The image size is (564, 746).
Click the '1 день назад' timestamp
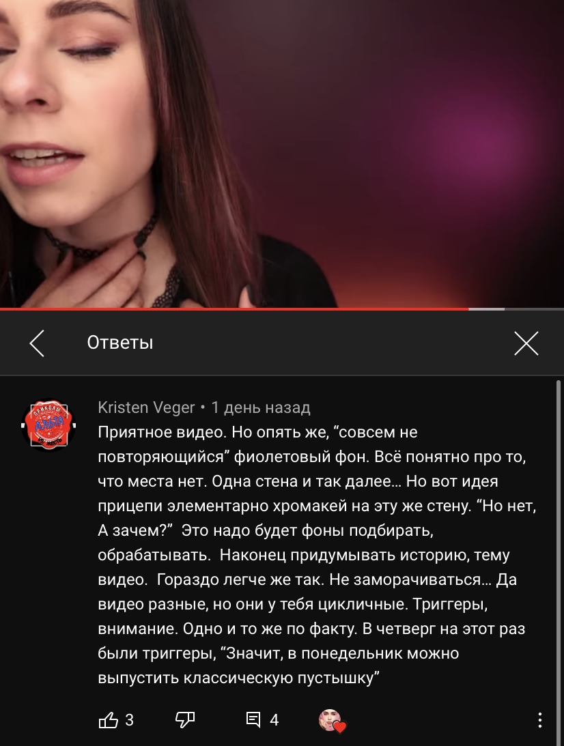coord(261,407)
